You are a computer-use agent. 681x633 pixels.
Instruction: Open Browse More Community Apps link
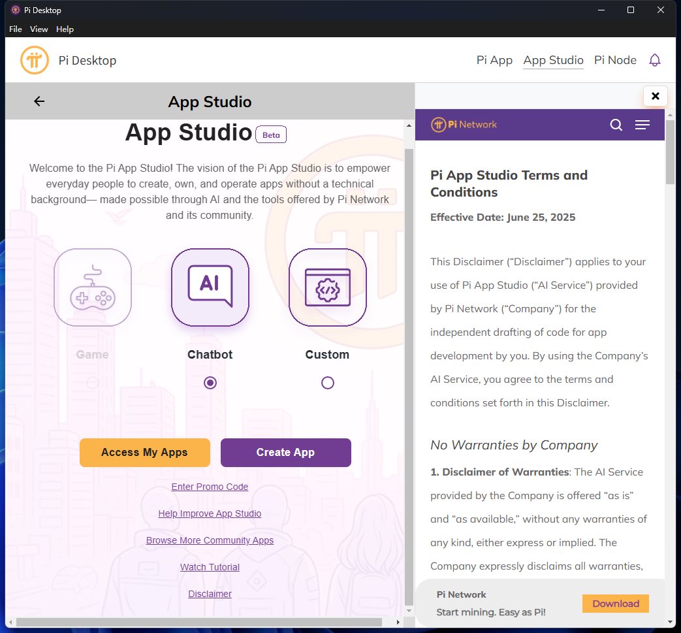coord(210,540)
